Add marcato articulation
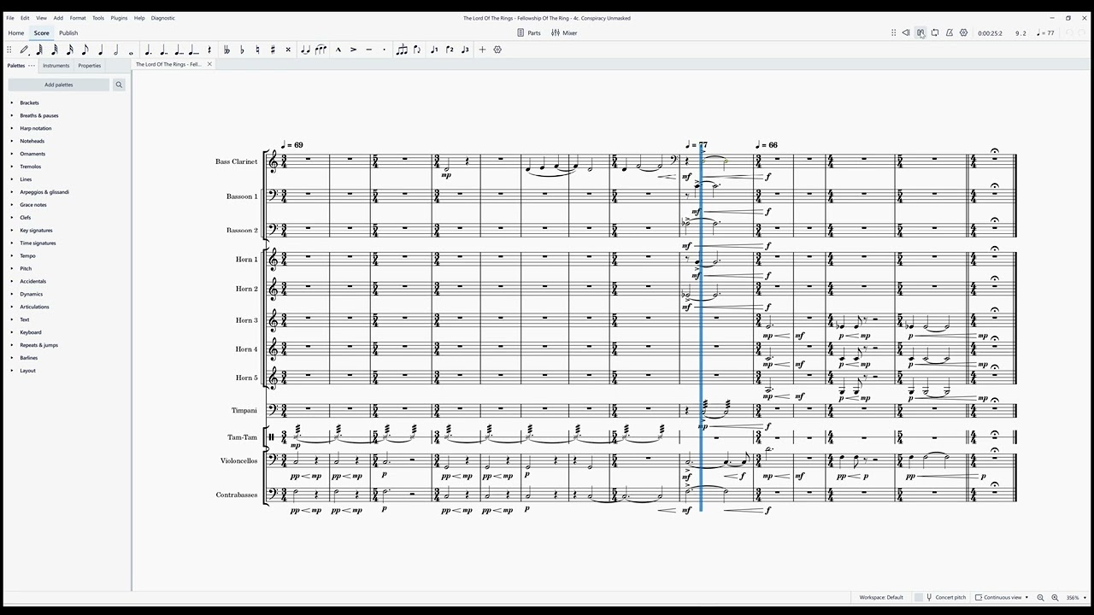 tap(338, 50)
